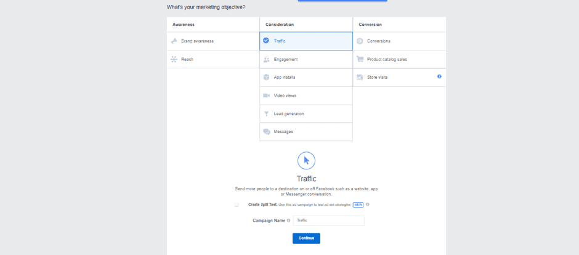Click the NEW badge beside split test
579x255 pixels.
tap(358, 204)
